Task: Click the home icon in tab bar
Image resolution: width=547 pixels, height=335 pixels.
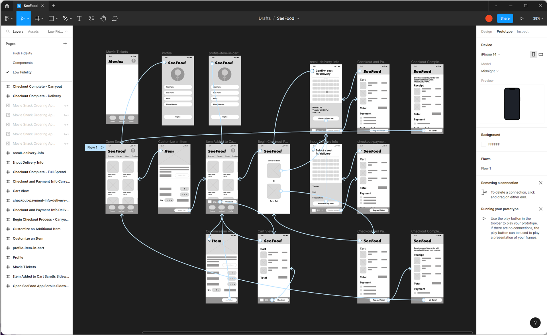Action: (x=7, y=6)
